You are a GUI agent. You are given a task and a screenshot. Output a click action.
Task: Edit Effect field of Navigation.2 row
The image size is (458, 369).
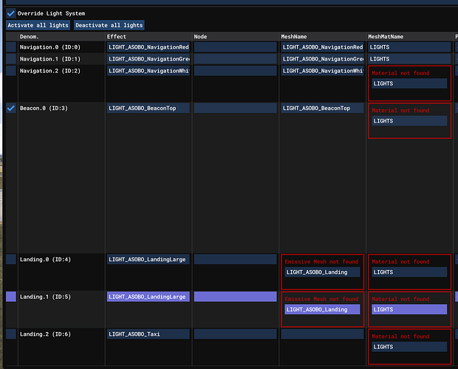point(148,71)
